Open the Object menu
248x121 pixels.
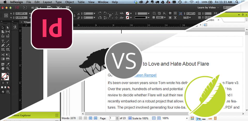tap(69, 2)
